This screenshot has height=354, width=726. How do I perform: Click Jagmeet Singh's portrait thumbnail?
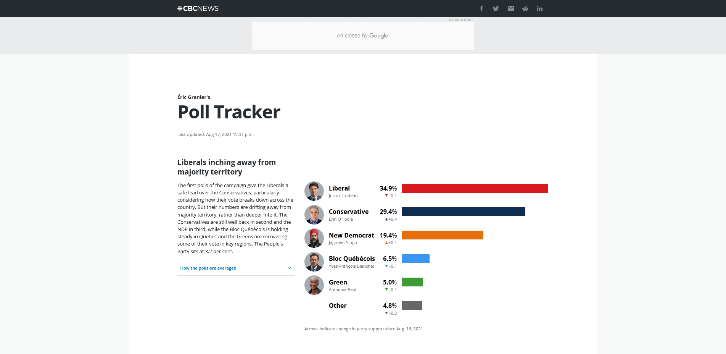314,238
